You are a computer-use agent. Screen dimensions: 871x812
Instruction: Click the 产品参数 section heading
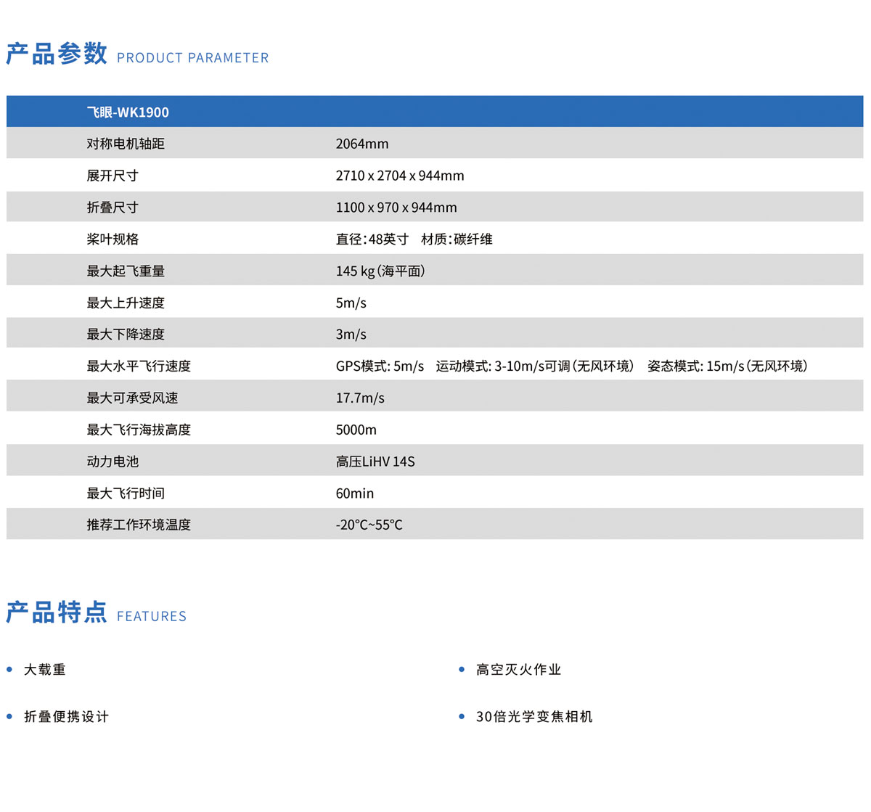pyautogui.click(x=57, y=54)
